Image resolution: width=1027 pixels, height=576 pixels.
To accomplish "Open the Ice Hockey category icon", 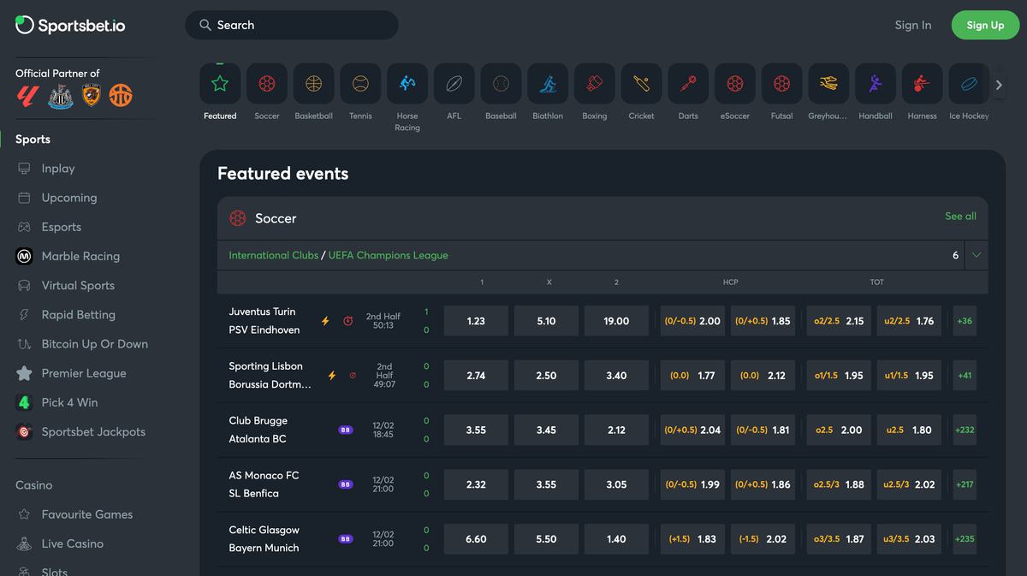I will click(x=969, y=84).
